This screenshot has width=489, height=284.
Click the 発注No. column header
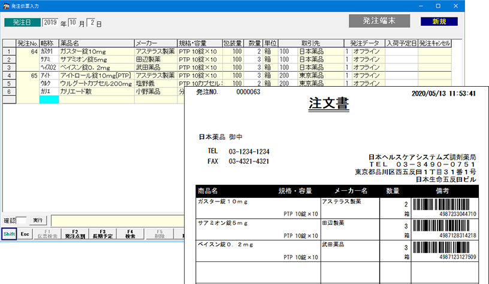tap(28, 43)
